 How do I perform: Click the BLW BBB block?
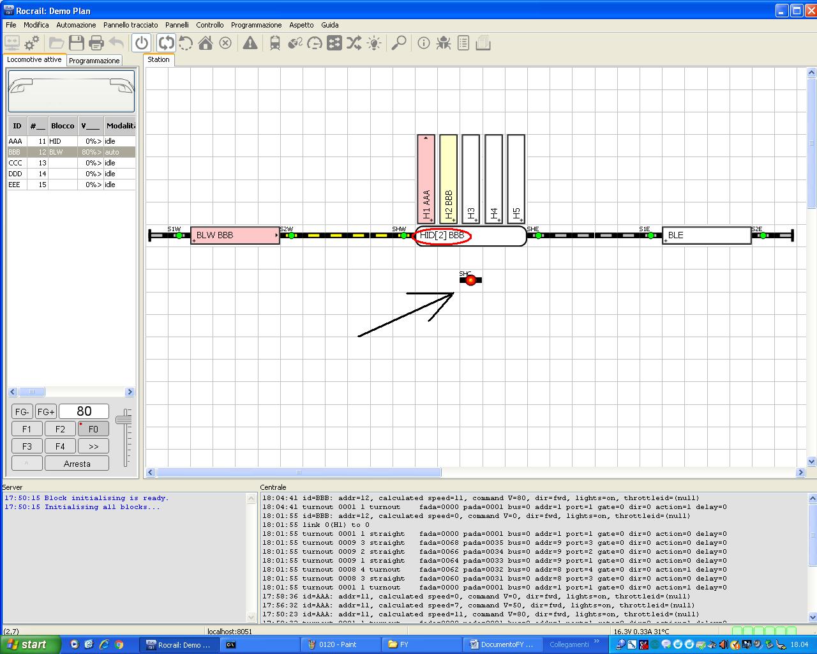click(x=235, y=235)
